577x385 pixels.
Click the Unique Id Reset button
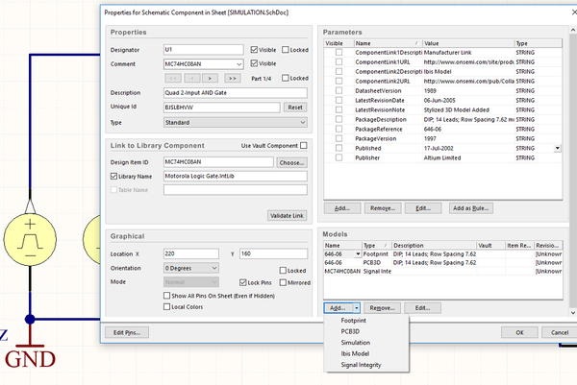point(295,108)
